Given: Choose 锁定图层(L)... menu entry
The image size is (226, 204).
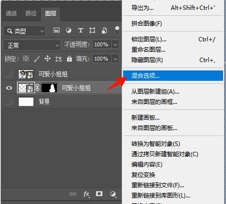Looking at the screenshot, I should [x=173, y=39].
